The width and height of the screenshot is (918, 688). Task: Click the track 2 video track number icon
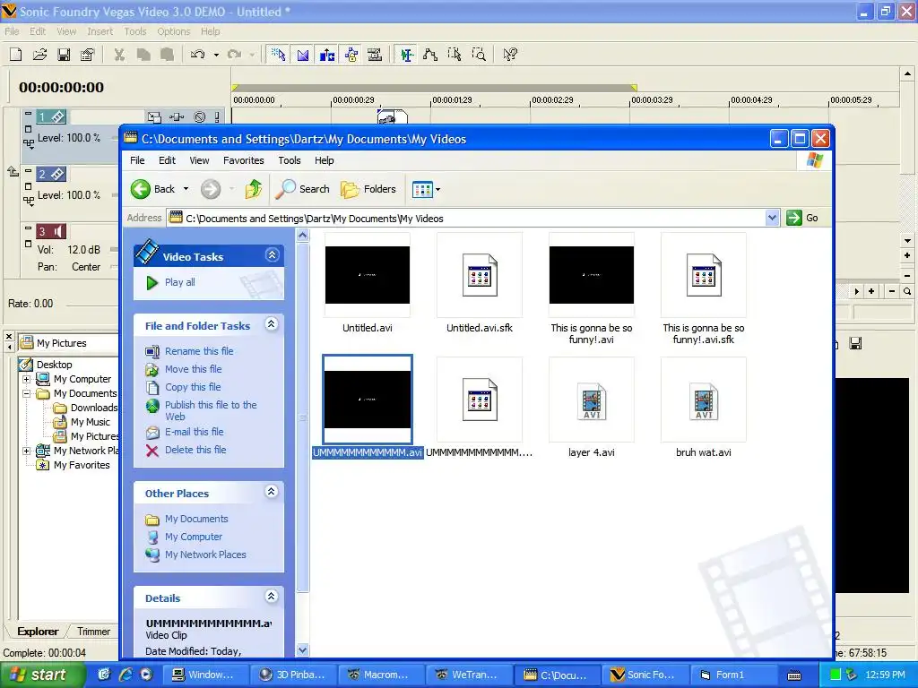51,175
